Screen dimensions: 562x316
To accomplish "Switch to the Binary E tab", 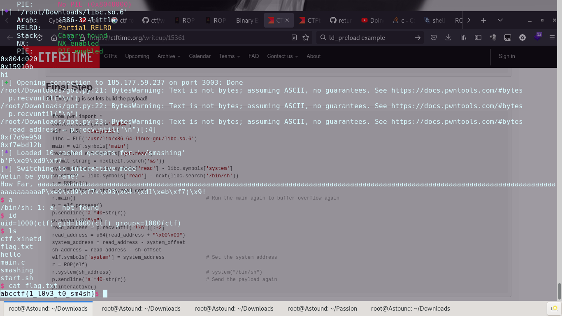I will [x=247, y=20].
